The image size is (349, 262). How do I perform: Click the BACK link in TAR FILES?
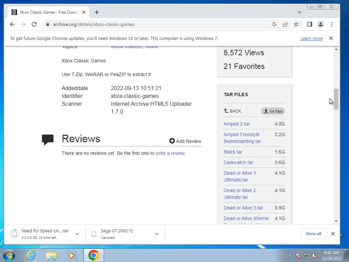click(x=232, y=111)
